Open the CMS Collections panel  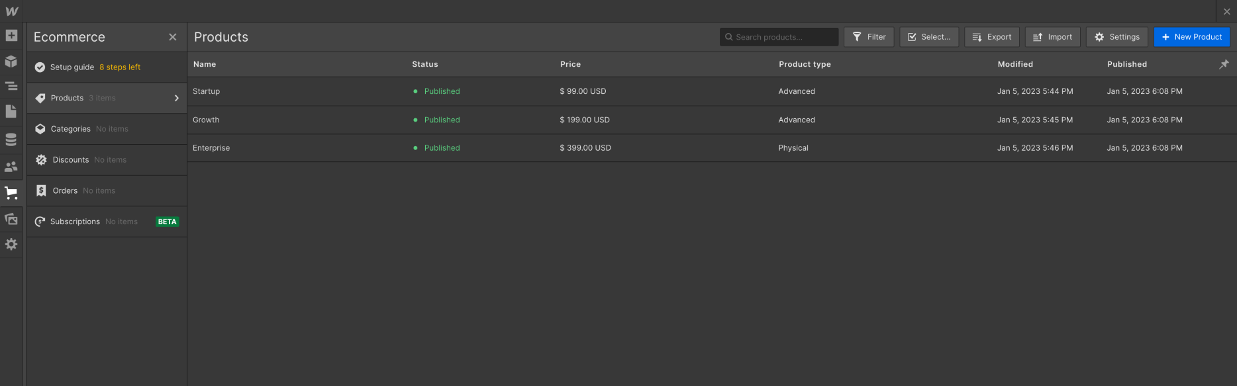tap(11, 139)
